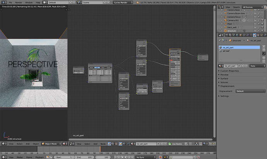Toggle fake user F in material properties panel
Screen dimensions: 267x159
(x=239, y=66)
